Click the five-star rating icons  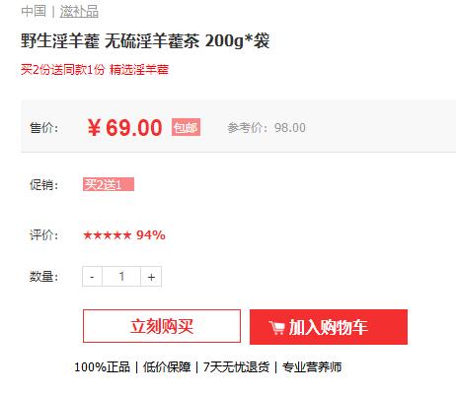108,235
